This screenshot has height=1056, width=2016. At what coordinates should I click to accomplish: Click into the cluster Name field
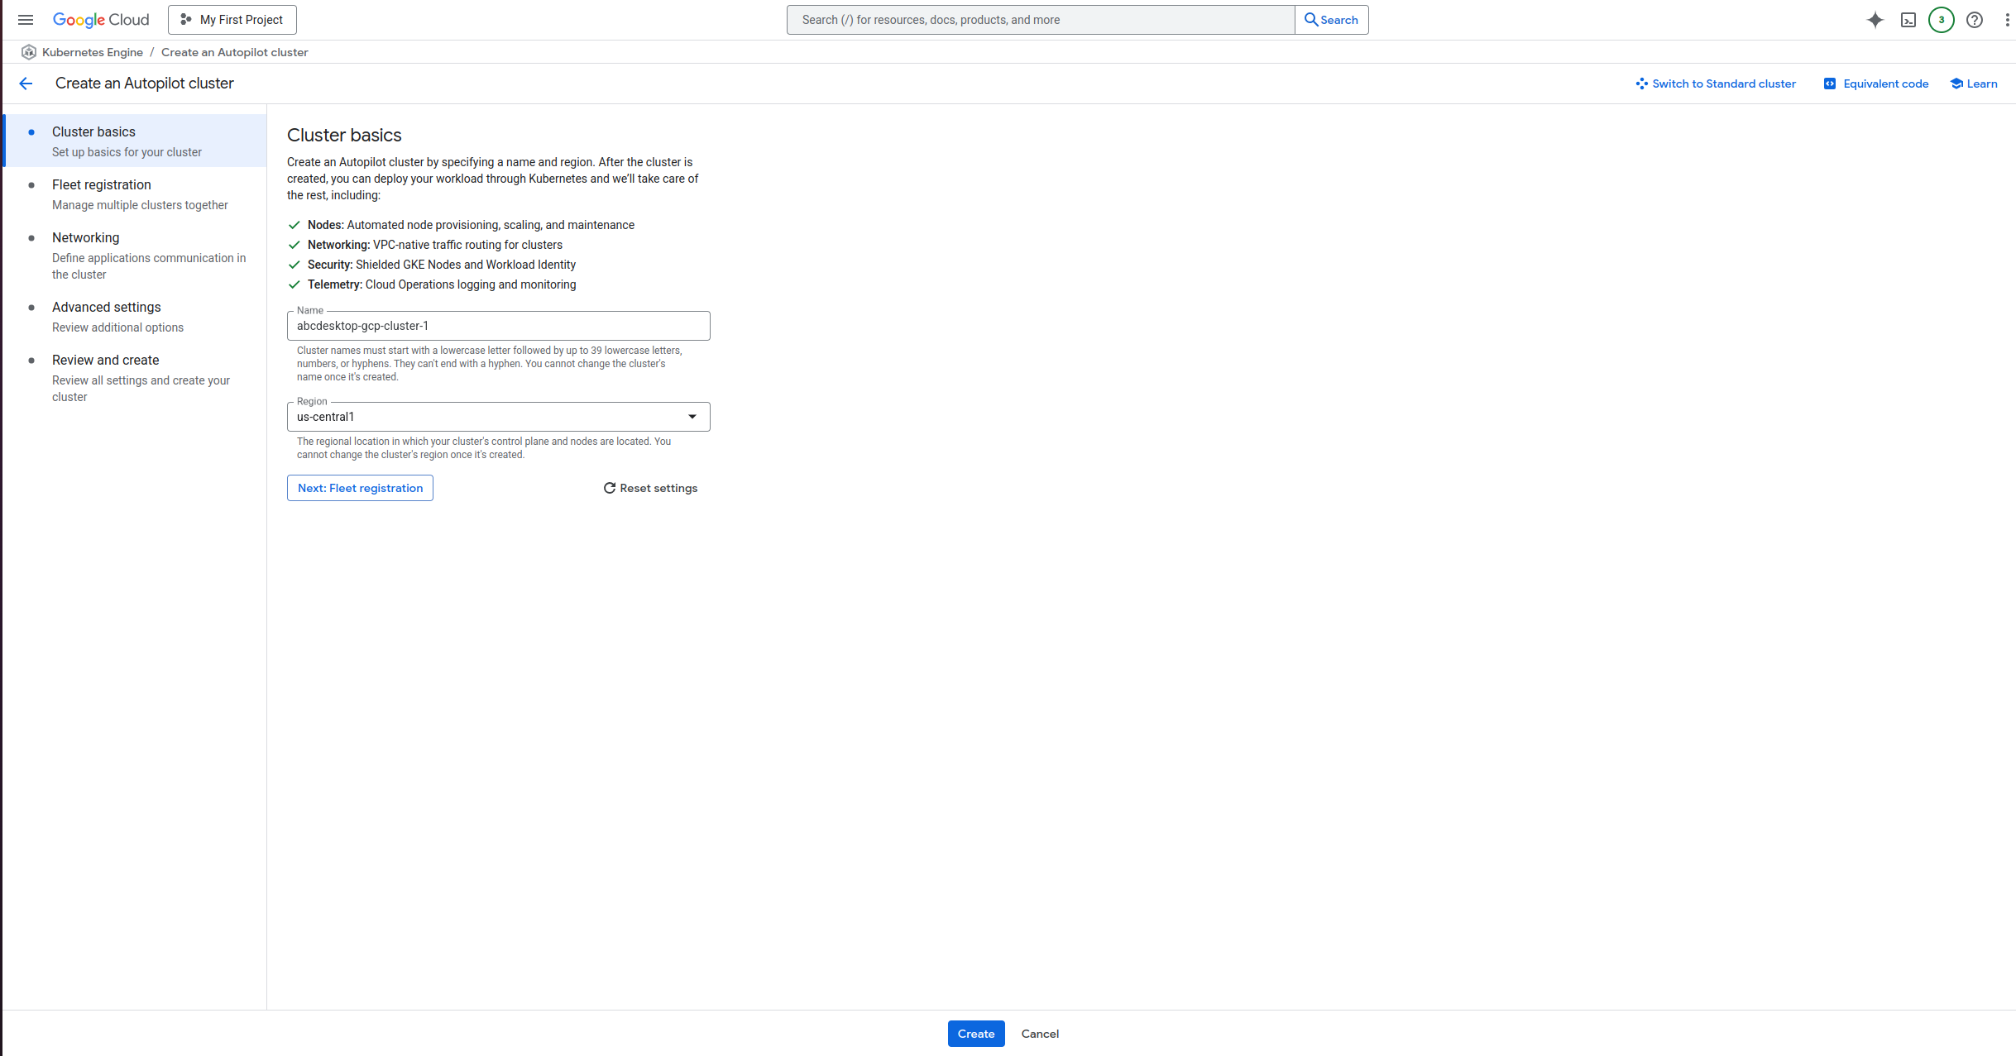pos(498,326)
